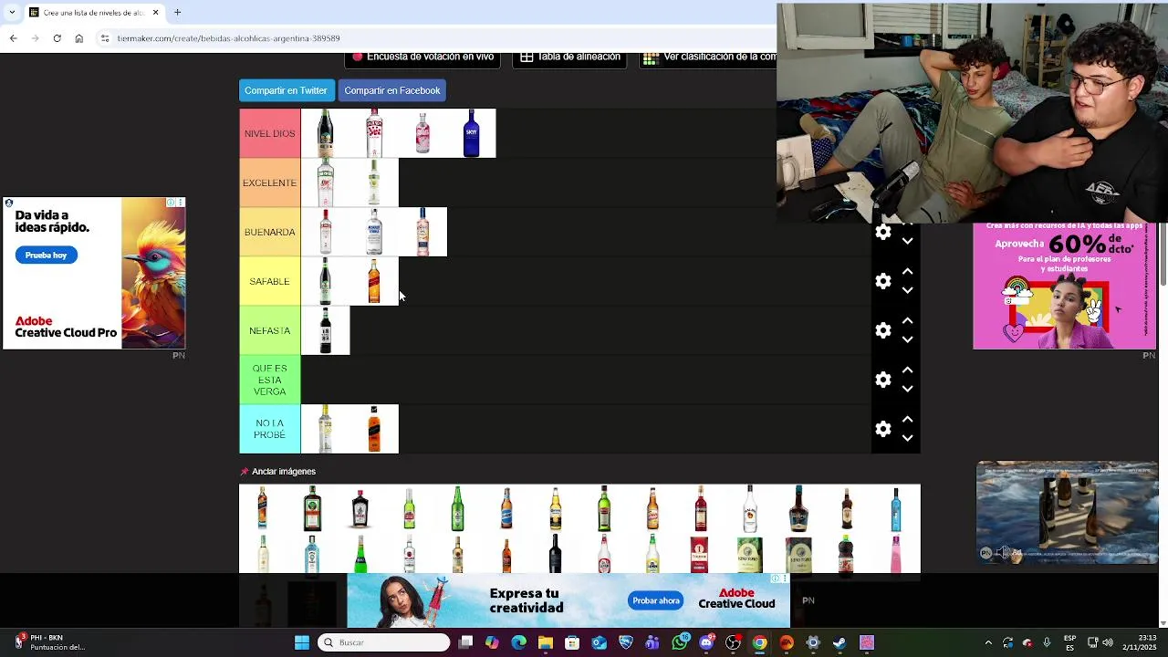The height and width of the screenshot is (657, 1168).
Task: Pick the blue Skyy bottle in NIVEL DIOS
Action: tap(472, 133)
